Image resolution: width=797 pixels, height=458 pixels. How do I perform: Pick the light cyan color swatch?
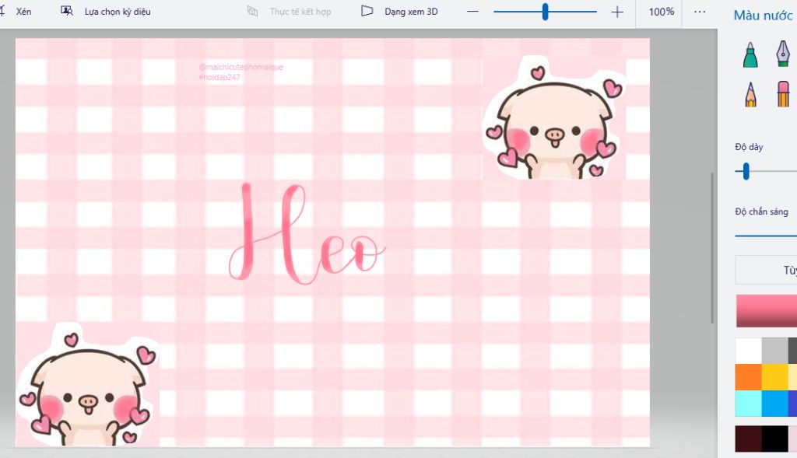[748, 403]
